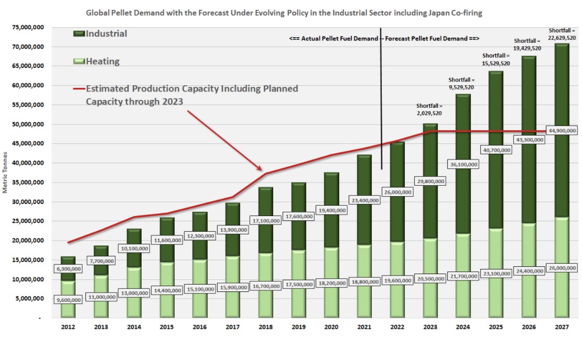
Task: Click the 2012 x-axis year label
Action: 68,327
